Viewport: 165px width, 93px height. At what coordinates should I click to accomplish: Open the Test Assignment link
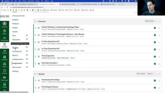tap(48, 56)
